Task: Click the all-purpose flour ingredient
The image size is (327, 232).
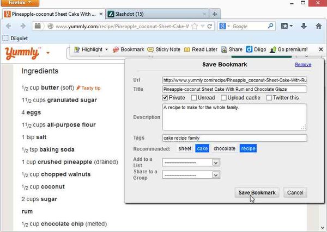Action: click(71, 125)
